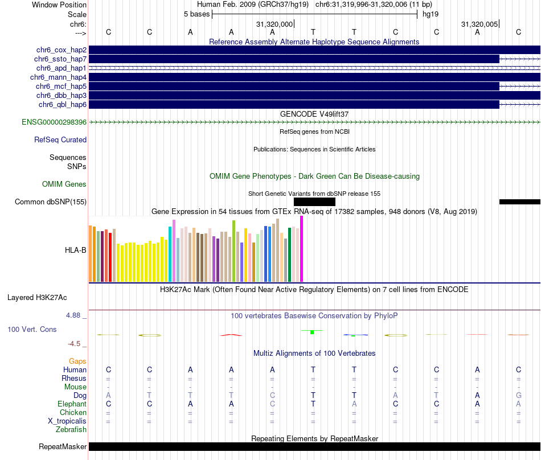
Task: Open OMIM Gene Phenotypes track title
Action: point(314,176)
